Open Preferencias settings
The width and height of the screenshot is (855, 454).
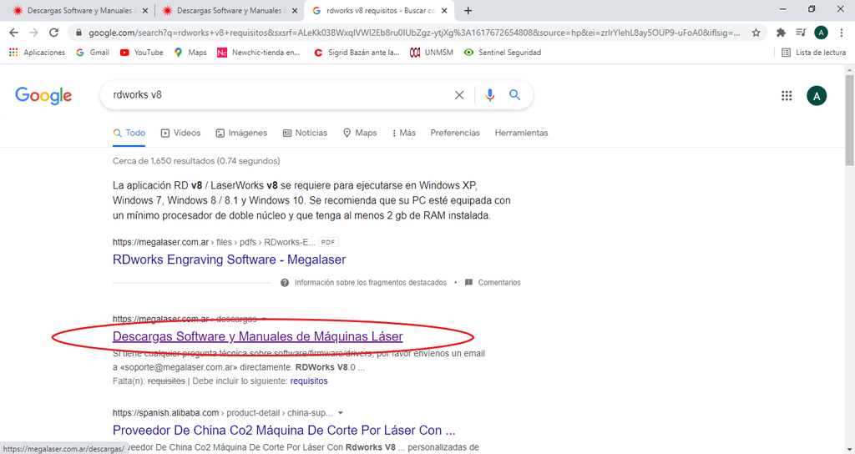point(455,133)
